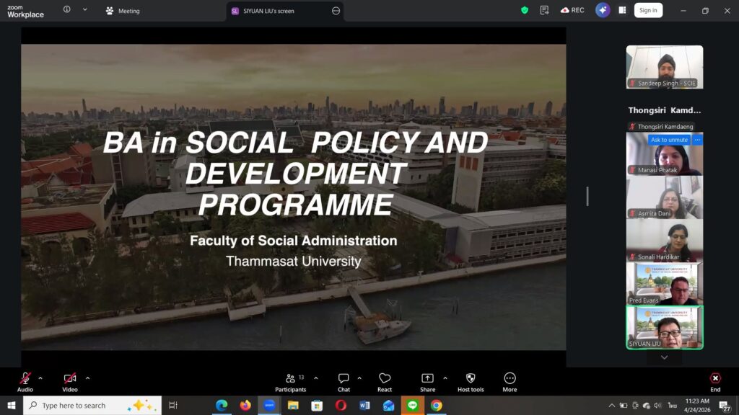Select Sonali Hardikar video thumbnail
739x415 pixels.
pyautogui.click(x=665, y=241)
